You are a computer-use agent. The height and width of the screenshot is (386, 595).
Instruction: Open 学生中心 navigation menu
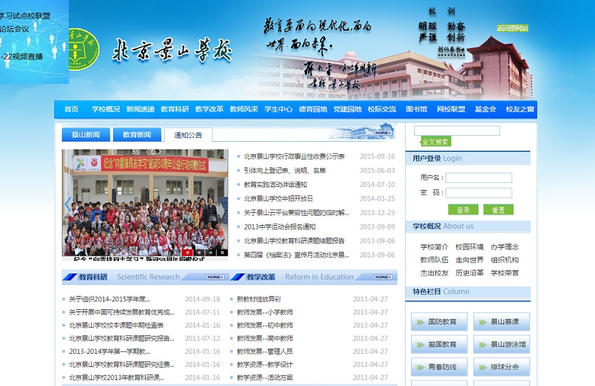coord(278,109)
